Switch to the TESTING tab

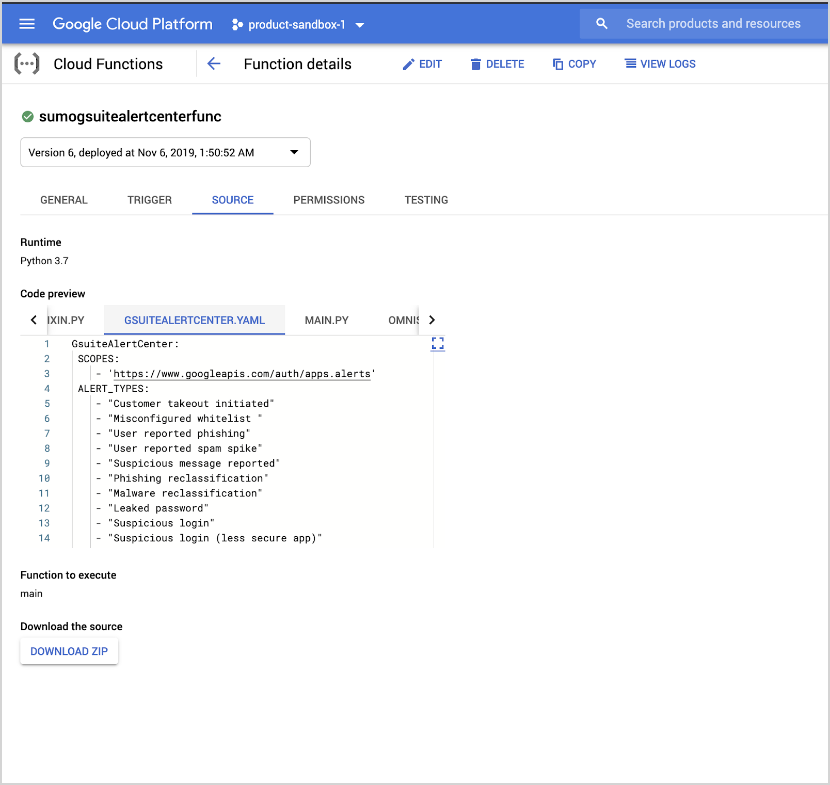(426, 200)
